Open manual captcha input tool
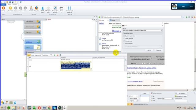The width and height of the screenshot is (196, 110). pos(55,9)
